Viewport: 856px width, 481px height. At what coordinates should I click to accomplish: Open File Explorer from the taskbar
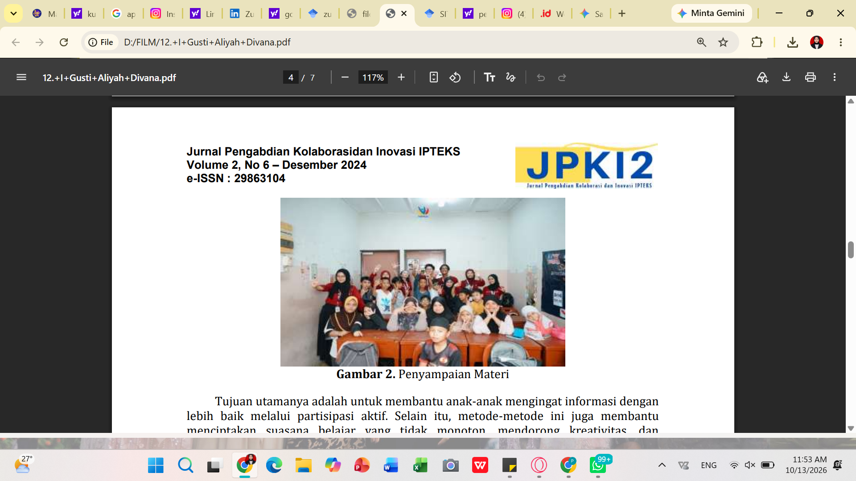coord(303,465)
